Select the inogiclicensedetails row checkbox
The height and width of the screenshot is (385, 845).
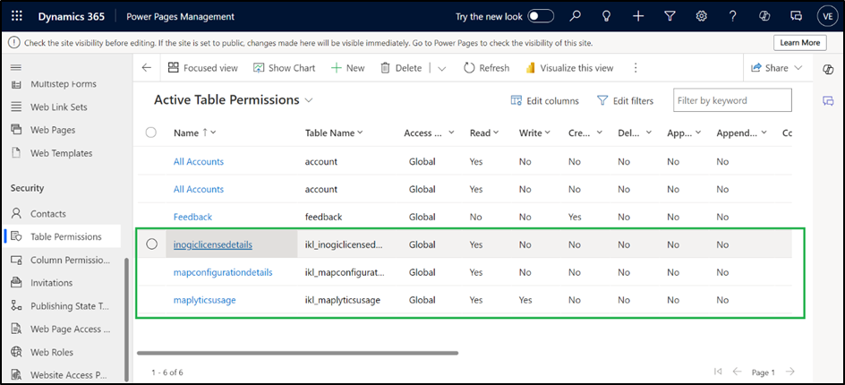pos(151,244)
